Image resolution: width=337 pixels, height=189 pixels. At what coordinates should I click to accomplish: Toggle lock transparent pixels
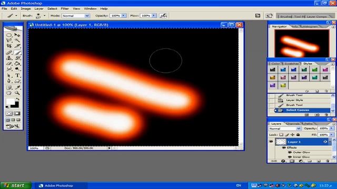click(x=281, y=134)
